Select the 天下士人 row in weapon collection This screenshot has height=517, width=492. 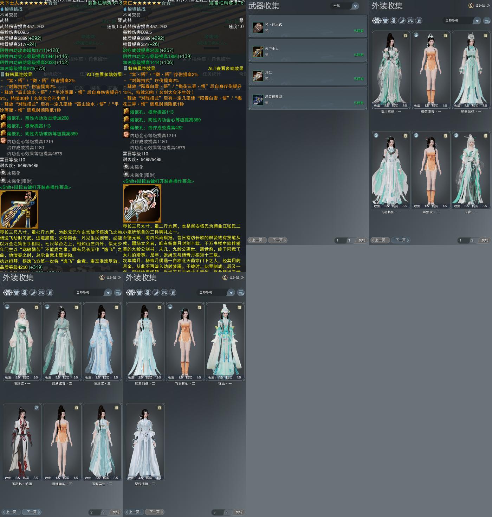pyautogui.click(x=308, y=51)
